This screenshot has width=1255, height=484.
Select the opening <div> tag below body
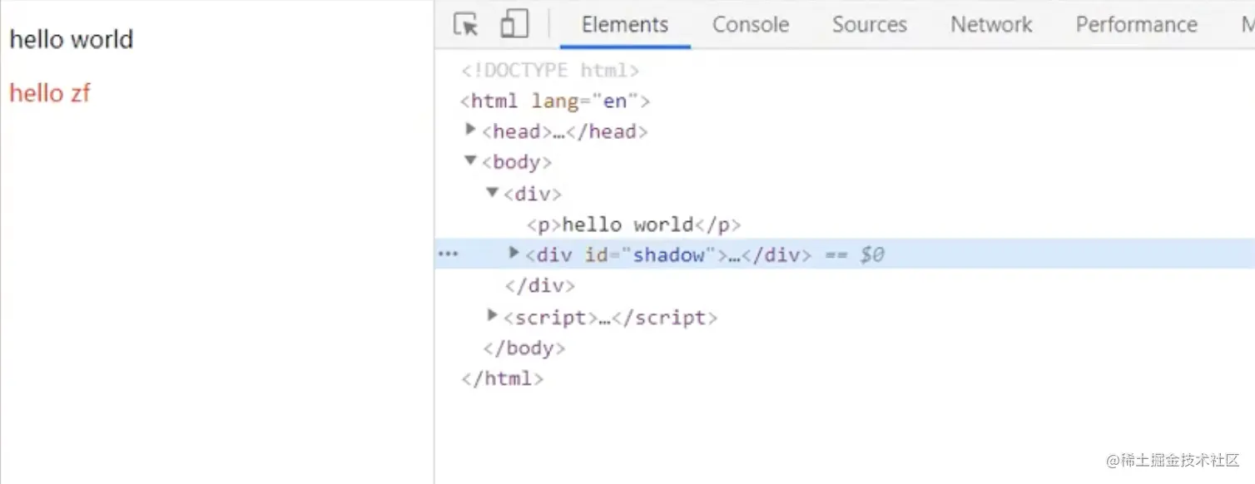(x=533, y=194)
